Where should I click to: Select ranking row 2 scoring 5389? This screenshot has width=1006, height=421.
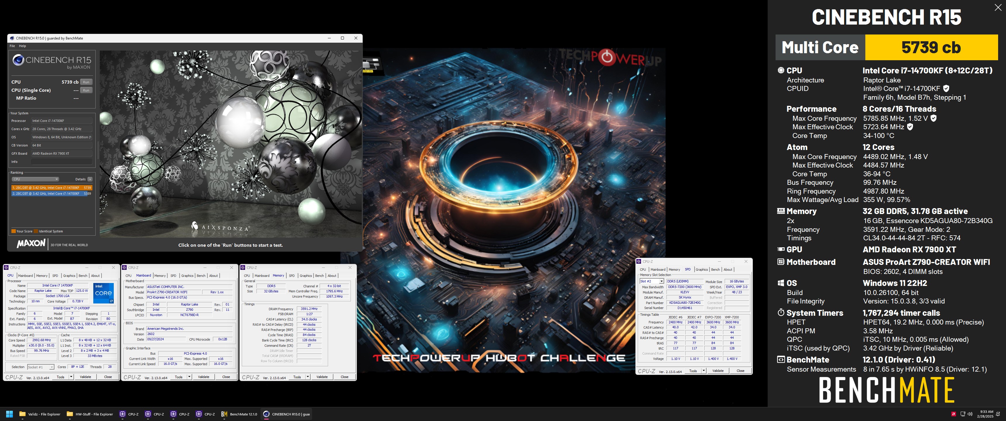[x=51, y=194]
